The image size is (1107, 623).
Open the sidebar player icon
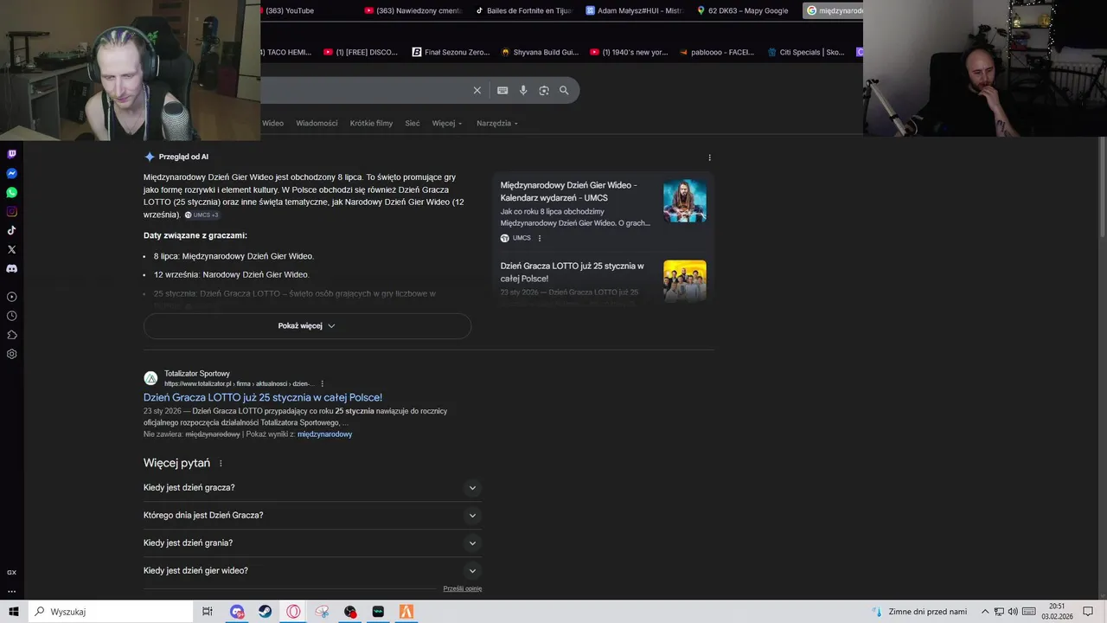[11, 297]
